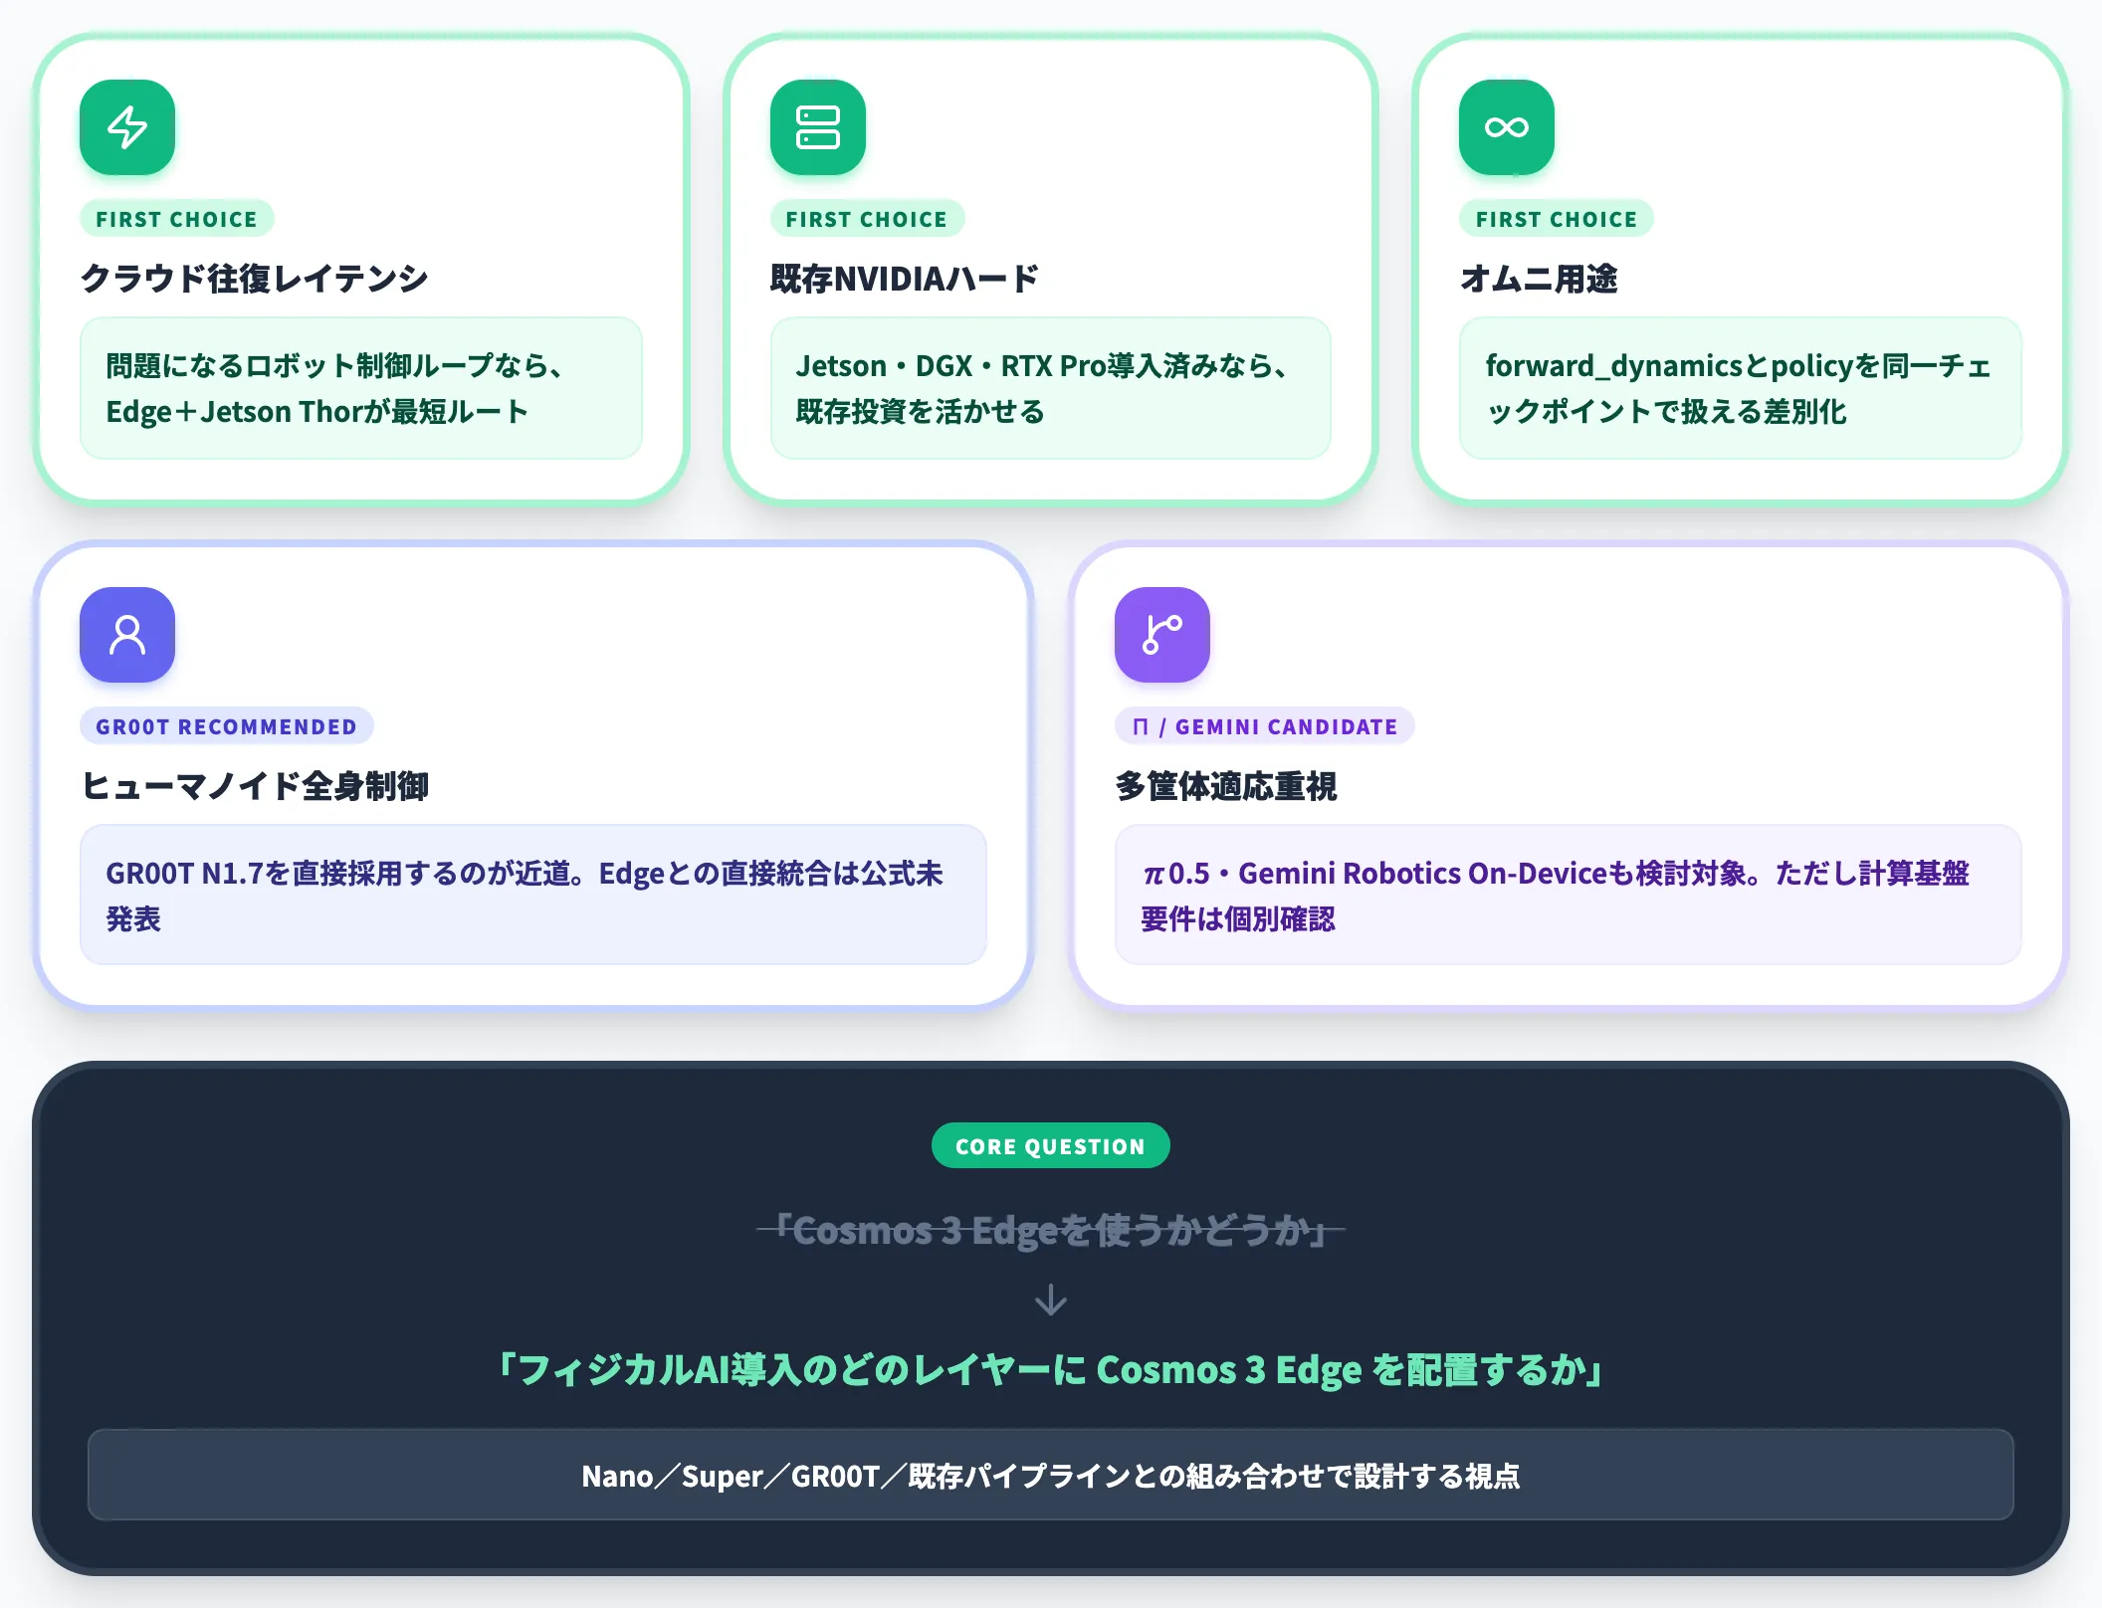Click the green server stack icon
The height and width of the screenshot is (1608, 2102).
pyautogui.click(x=817, y=127)
